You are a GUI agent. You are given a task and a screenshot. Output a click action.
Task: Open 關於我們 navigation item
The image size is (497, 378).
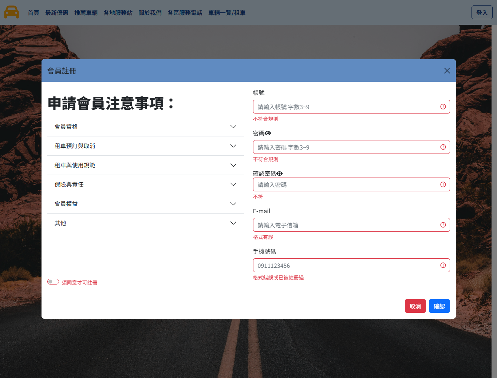click(x=150, y=13)
